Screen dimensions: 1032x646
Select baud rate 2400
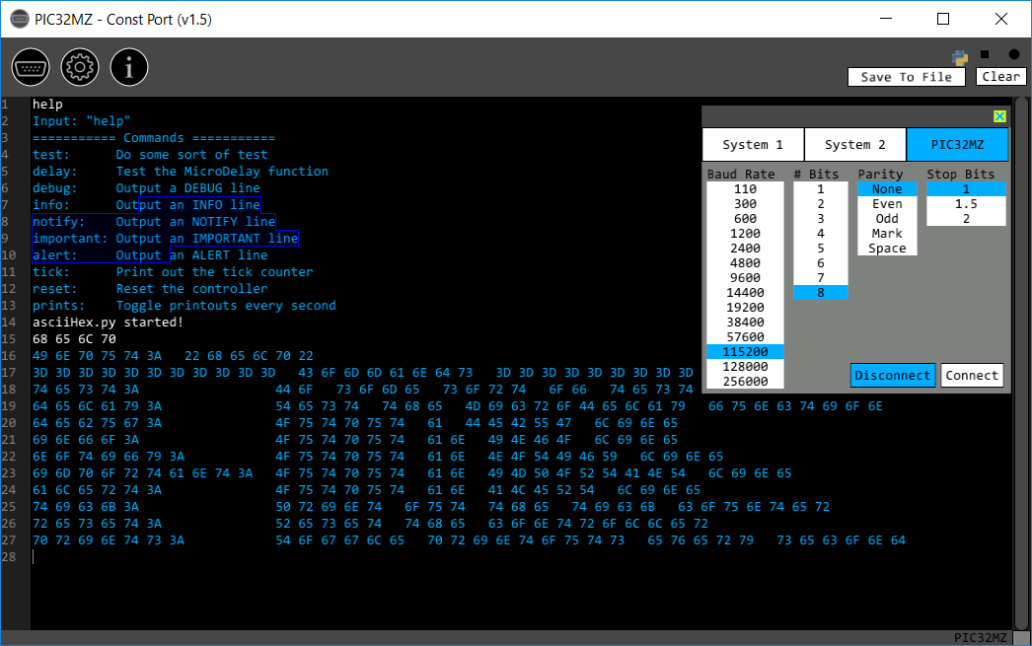(x=745, y=249)
